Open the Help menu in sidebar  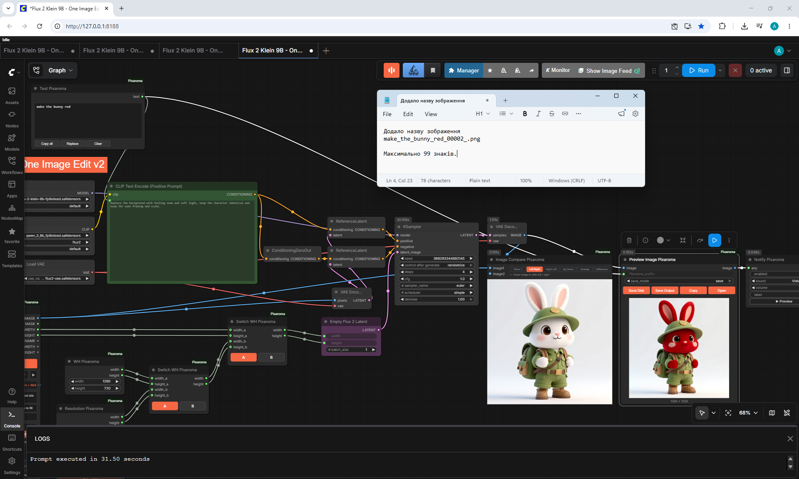(x=12, y=396)
